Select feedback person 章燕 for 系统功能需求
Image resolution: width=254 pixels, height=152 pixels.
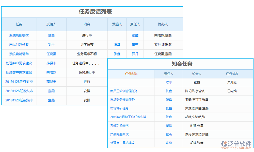click(x=51, y=35)
